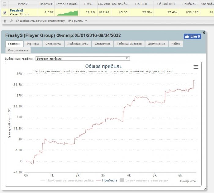This screenshot has width=214, height=193.
Task: Click the resize handle at panel corner
Action: point(205,189)
